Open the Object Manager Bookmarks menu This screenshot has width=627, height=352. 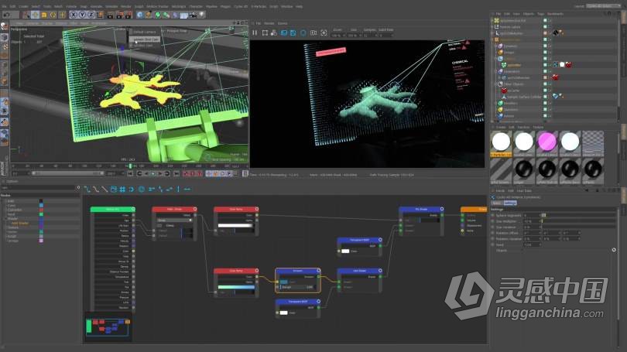tap(555, 14)
